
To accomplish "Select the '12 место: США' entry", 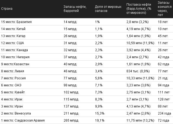I will [12, 43].
